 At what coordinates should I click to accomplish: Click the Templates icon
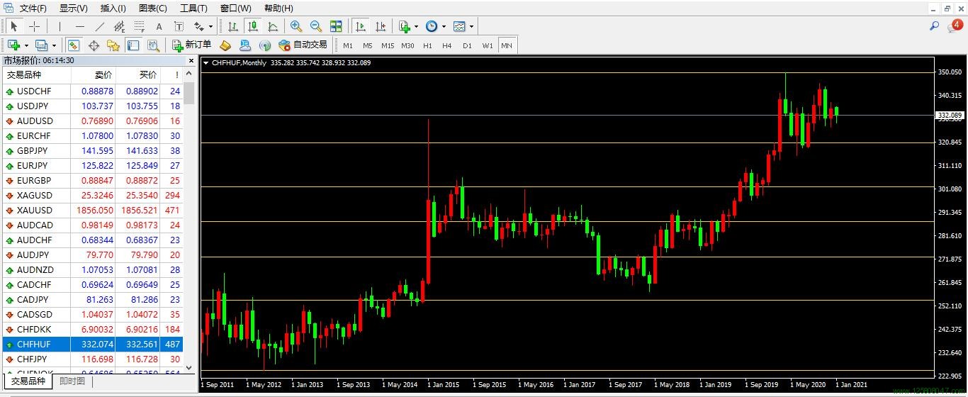[x=459, y=26]
